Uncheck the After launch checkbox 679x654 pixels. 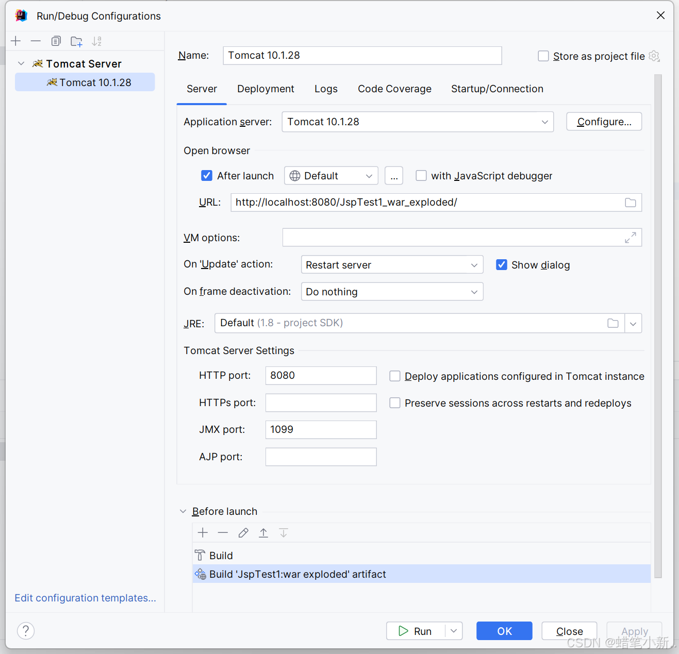(207, 176)
